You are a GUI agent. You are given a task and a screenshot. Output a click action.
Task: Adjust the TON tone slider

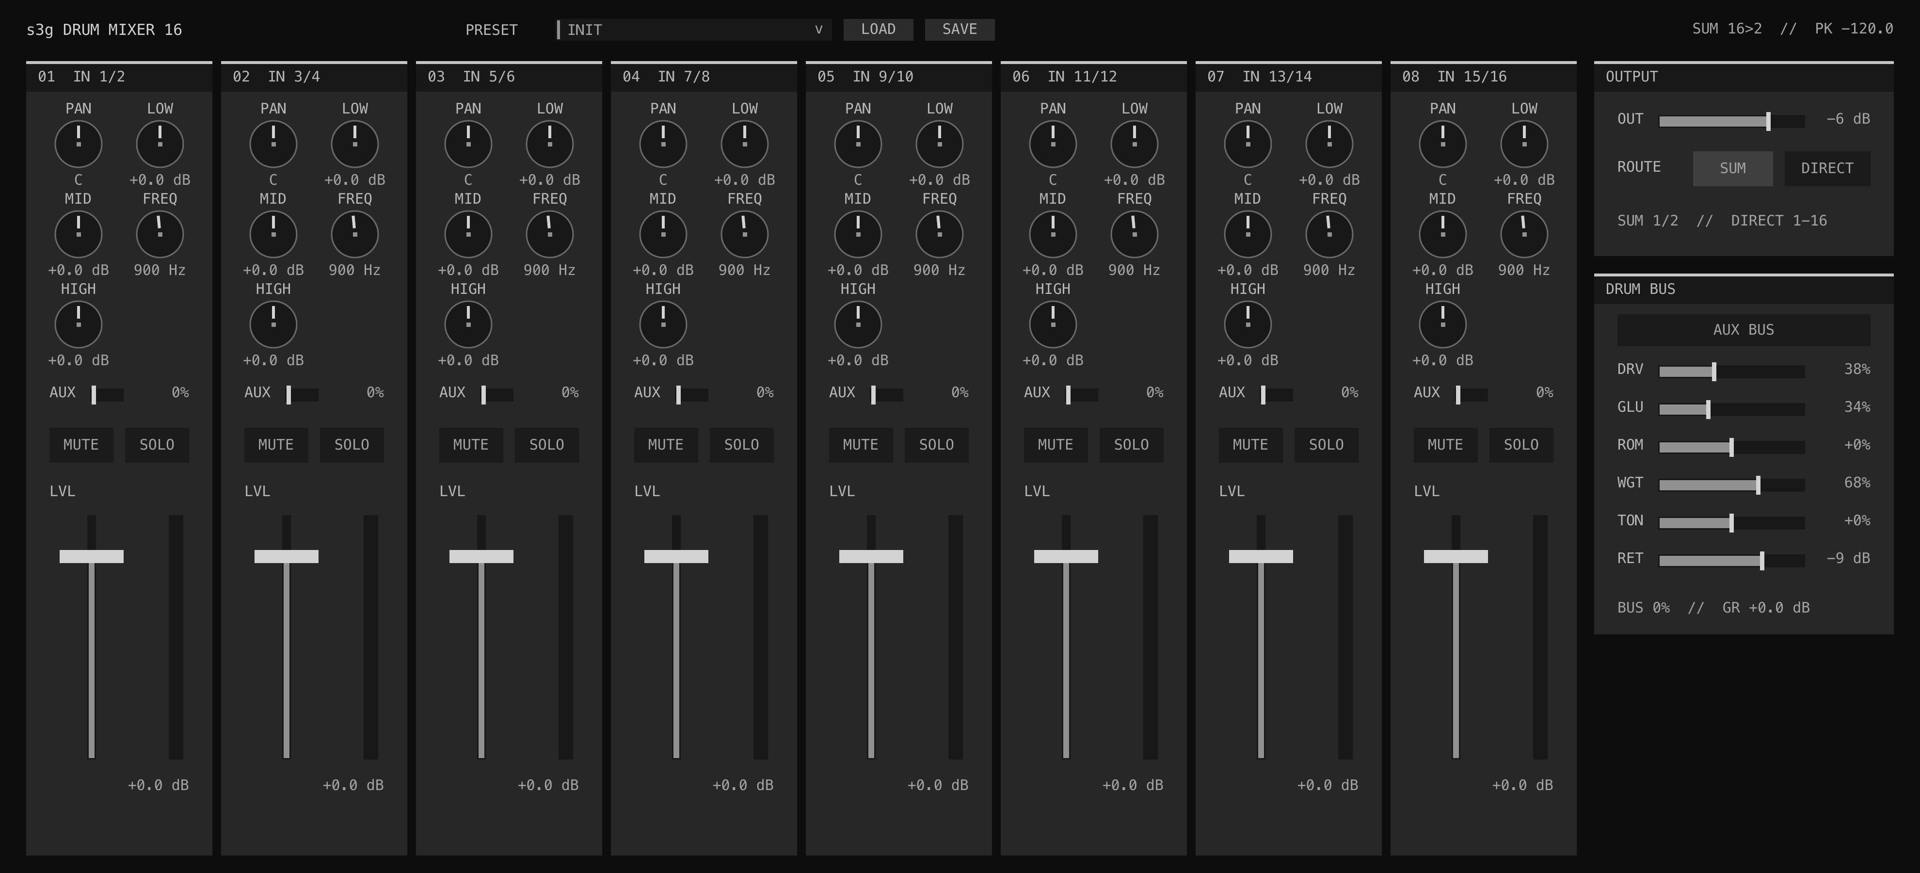[x=1731, y=523]
